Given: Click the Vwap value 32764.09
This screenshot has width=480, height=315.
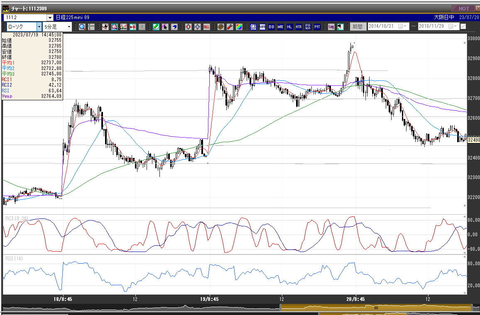Looking at the screenshot, I should (x=51, y=96).
